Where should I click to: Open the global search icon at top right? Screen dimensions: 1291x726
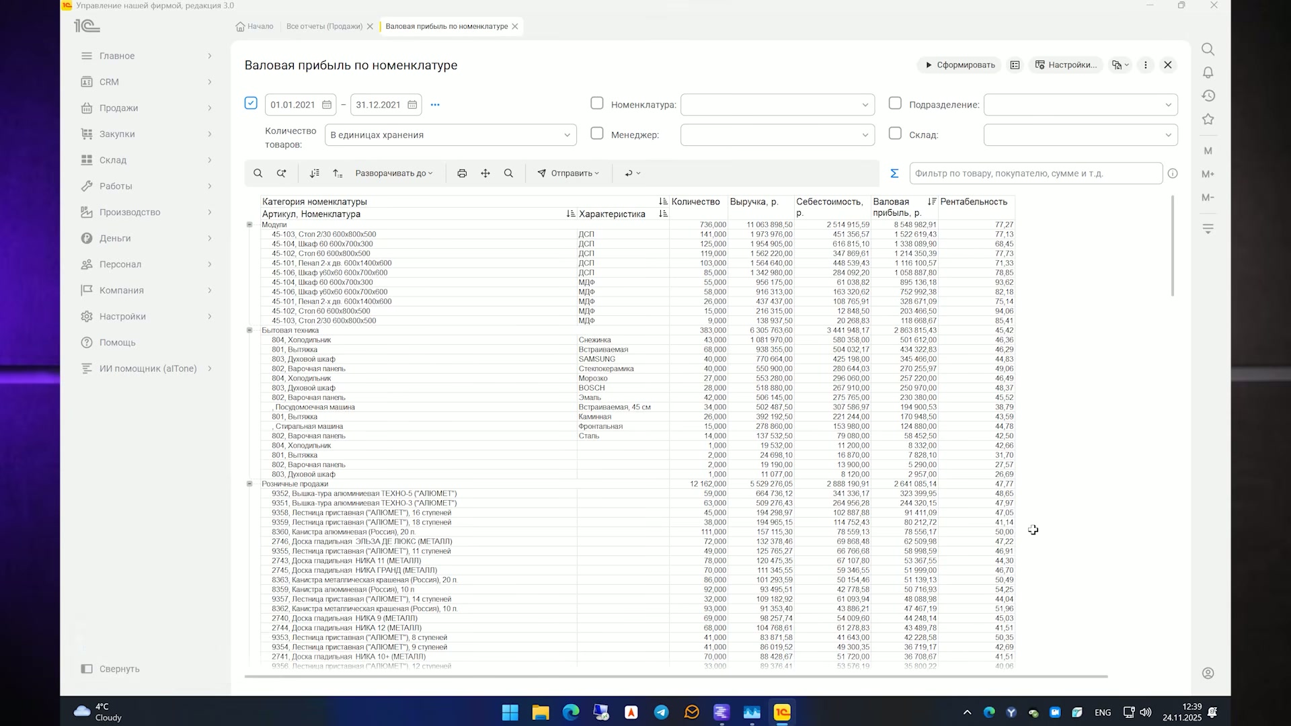coord(1208,49)
